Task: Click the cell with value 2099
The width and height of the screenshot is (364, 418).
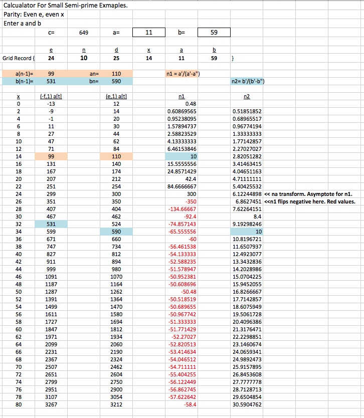Action: coord(51,344)
